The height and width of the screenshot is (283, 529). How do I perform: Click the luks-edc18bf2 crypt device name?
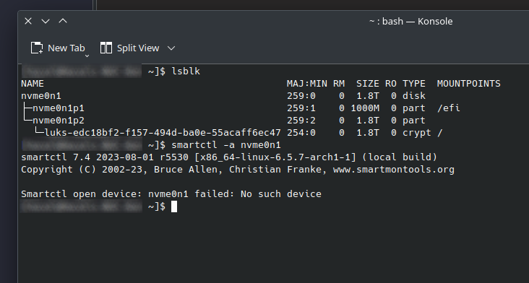click(163, 133)
